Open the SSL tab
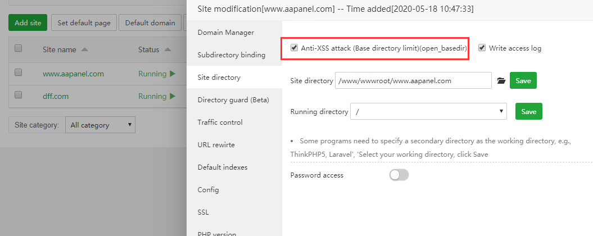The width and height of the screenshot is (593, 236). point(203,212)
